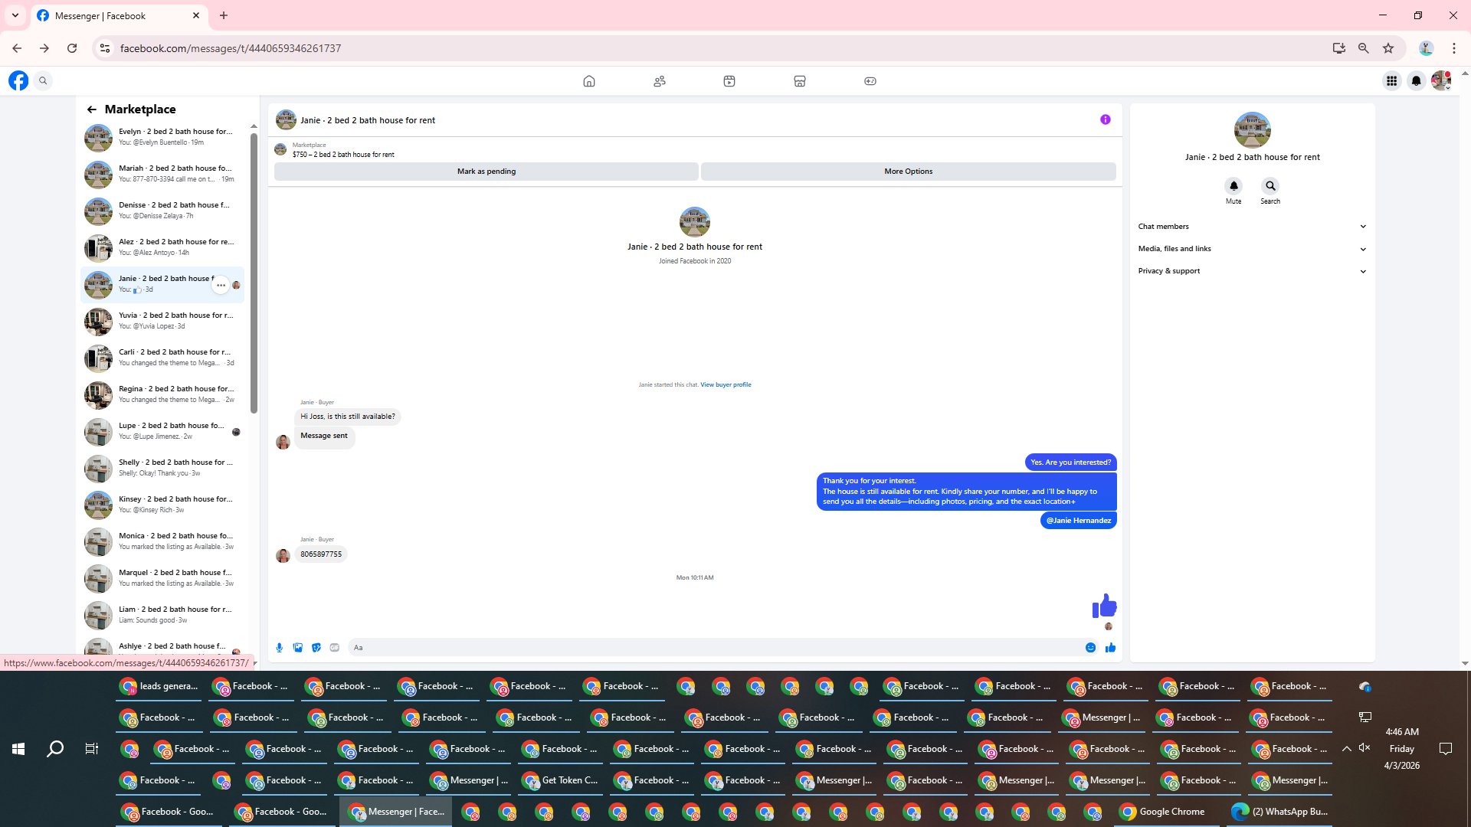Go to the Facebook Home tab
This screenshot has height=827, width=1471.
588,81
